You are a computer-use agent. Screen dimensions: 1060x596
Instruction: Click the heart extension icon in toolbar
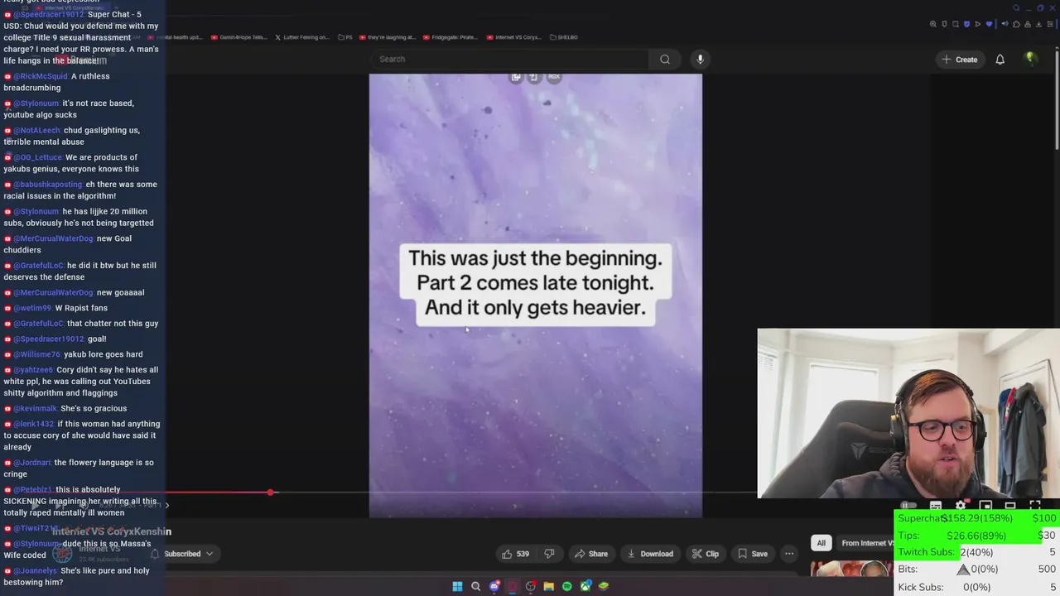(x=989, y=24)
